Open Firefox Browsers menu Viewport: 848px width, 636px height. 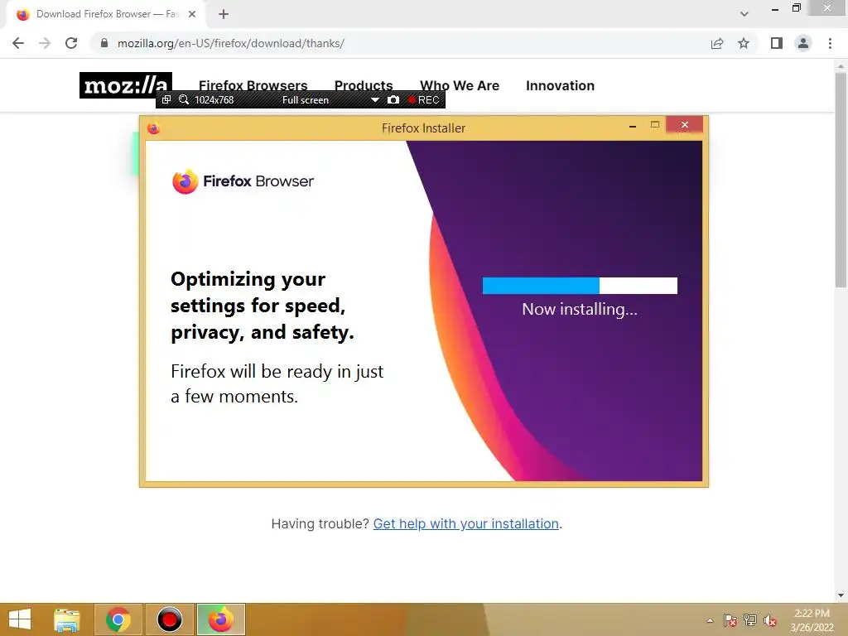click(x=253, y=85)
